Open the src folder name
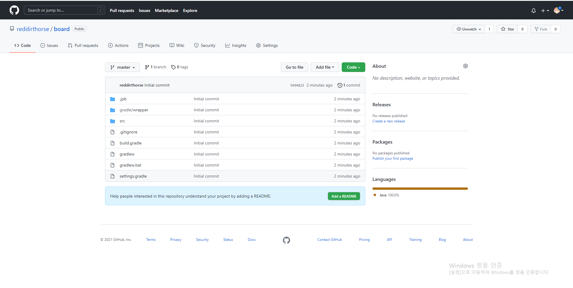This screenshot has height=288, width=573. 122,121
